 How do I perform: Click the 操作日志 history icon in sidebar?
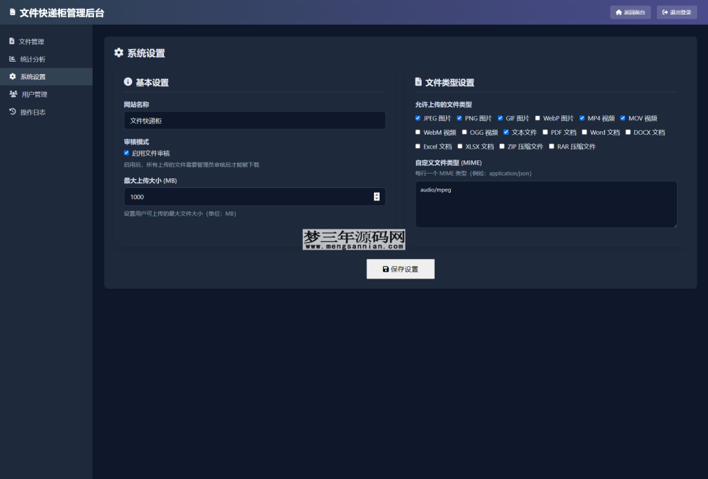pos(11,111)
